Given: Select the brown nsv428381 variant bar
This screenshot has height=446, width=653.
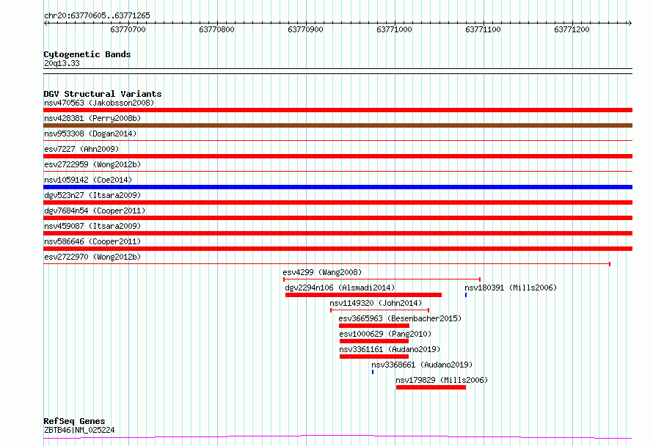Looking at the screenshot, I should tap(338, 125).
